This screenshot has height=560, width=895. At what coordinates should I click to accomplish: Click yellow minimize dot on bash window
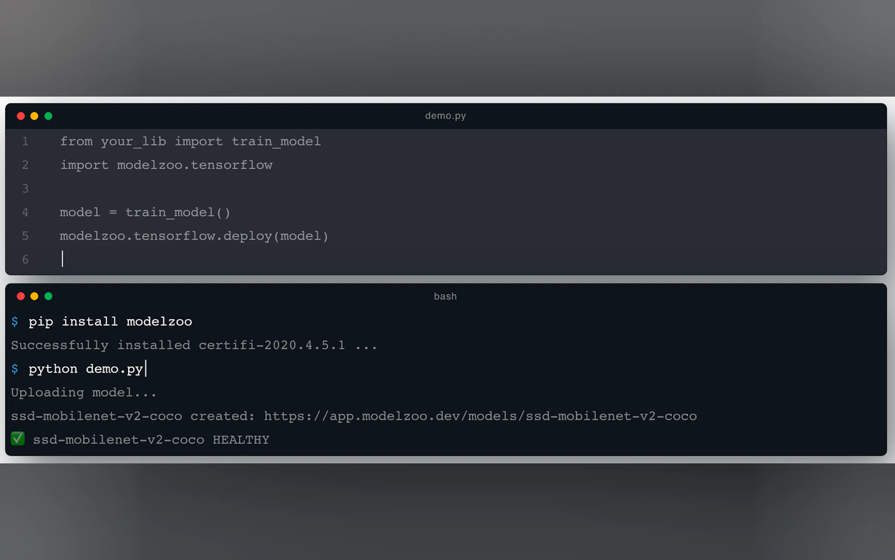click(35, 296)
